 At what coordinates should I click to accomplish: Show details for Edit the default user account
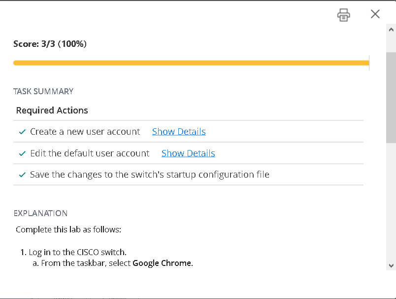[x=188, y=153]
